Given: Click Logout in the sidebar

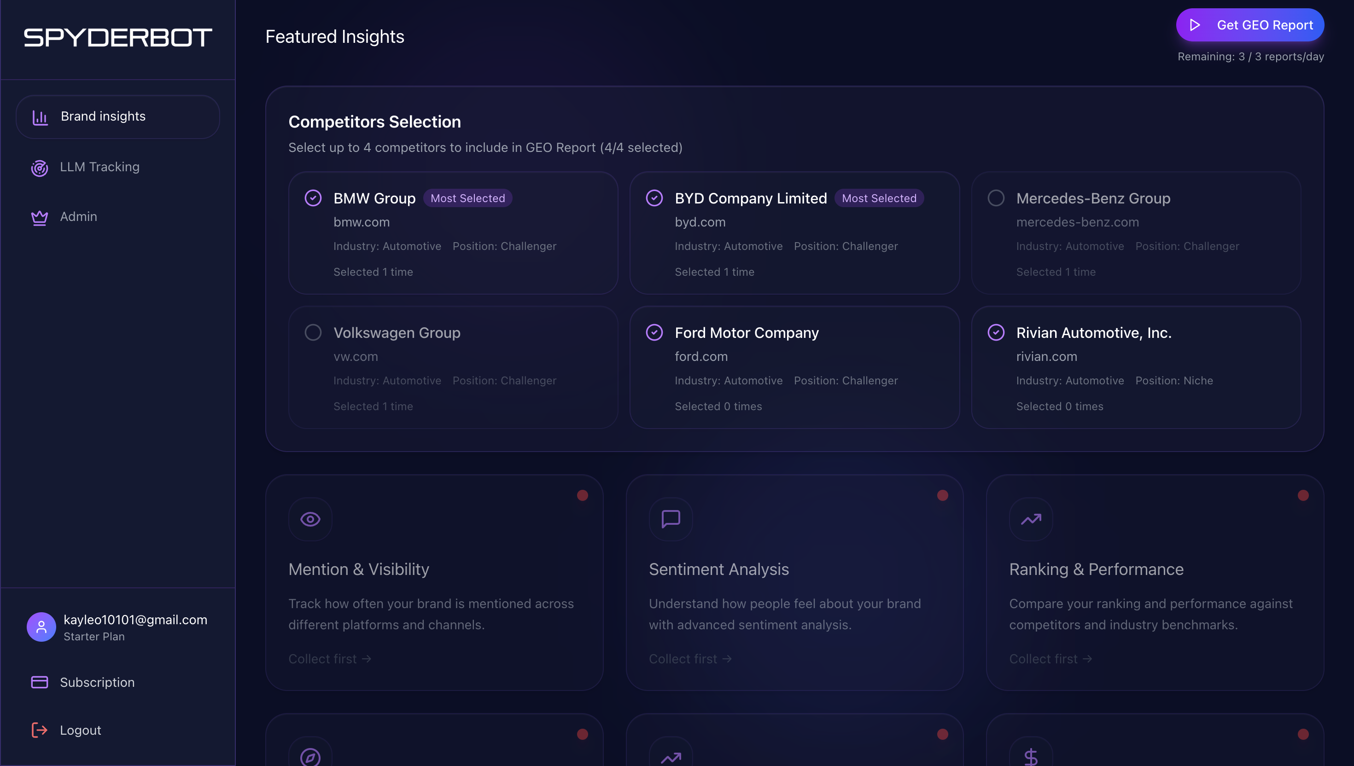Looking at the screenshot, I should pyautogui.click(x=80, y=730).
